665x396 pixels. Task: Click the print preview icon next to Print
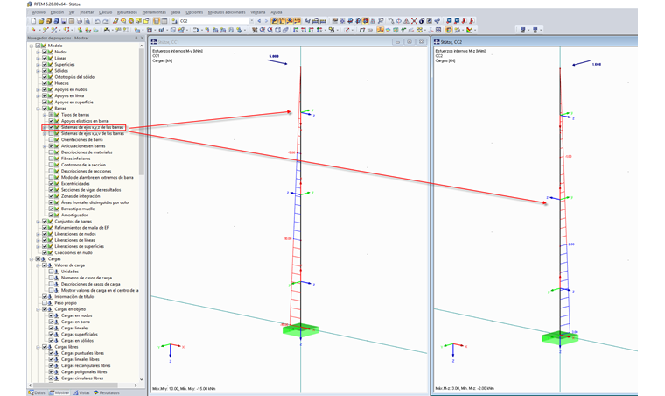[87, 21]
